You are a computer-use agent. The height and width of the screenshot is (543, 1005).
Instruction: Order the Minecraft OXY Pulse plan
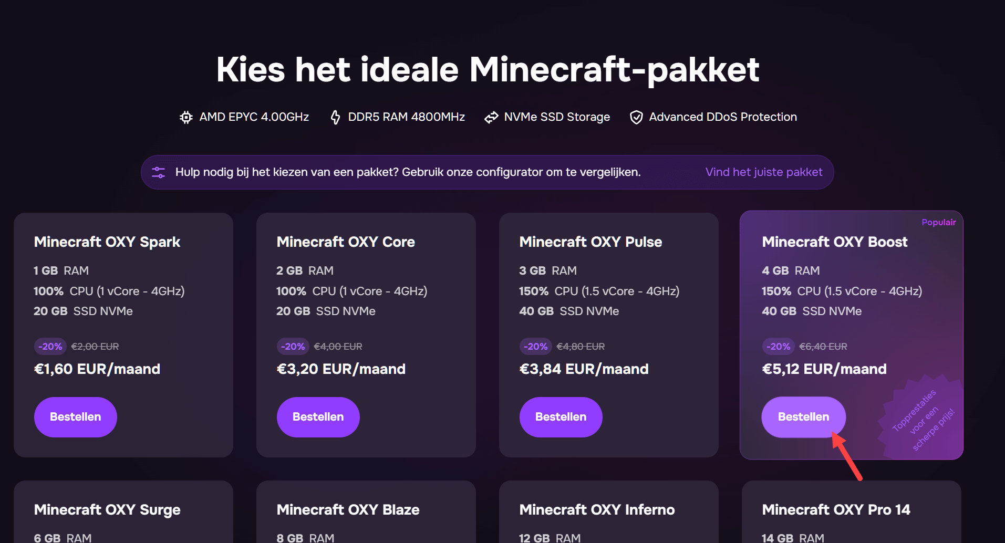[x=561, y=416]
